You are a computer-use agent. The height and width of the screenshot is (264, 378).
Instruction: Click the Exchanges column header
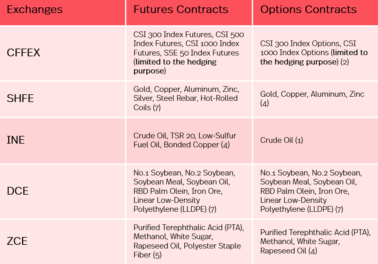[35, 10]
